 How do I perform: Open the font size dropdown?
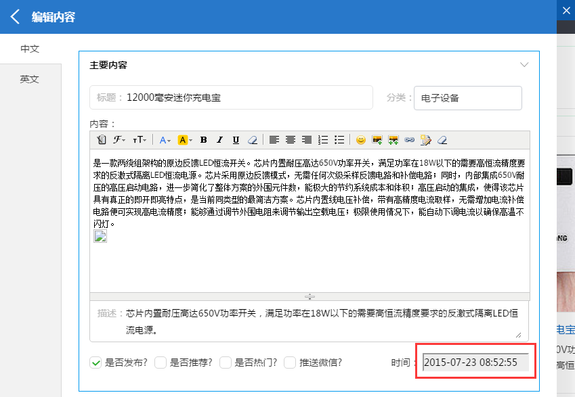[x=140, y=139]
